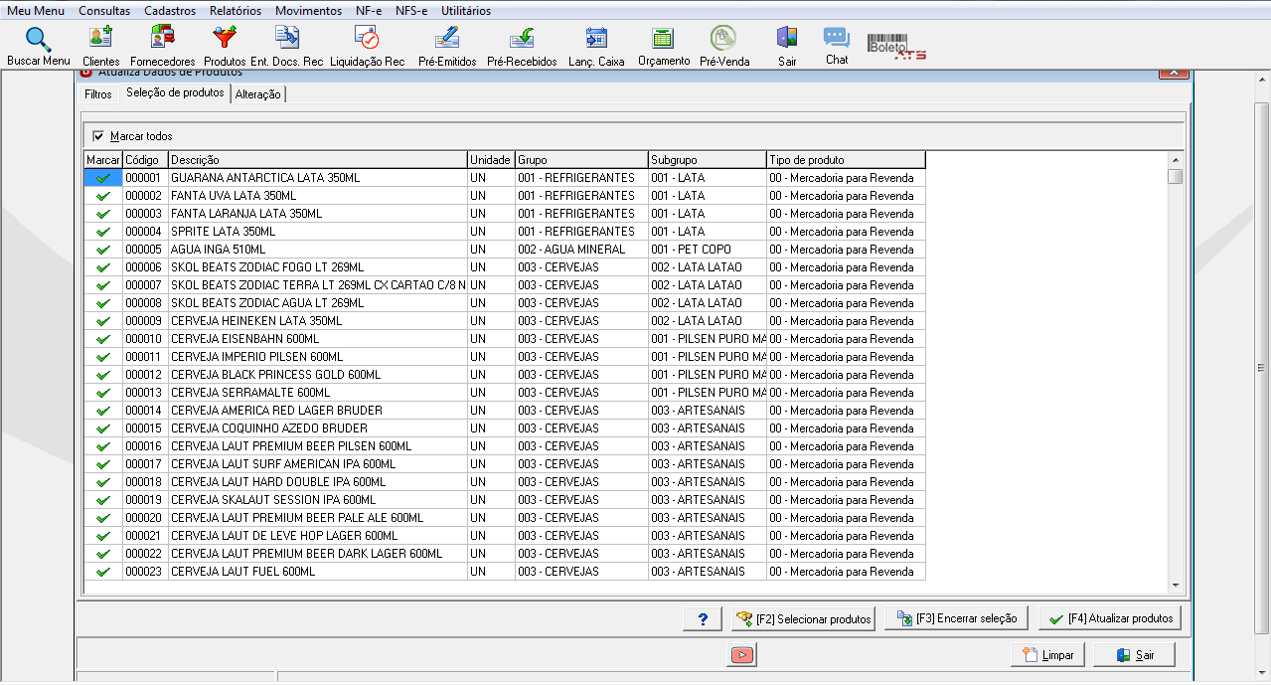Screen dimensions: 1271x685
Task: Click the Boleto ATS logo icon
Action: click(x=896, y=46)
